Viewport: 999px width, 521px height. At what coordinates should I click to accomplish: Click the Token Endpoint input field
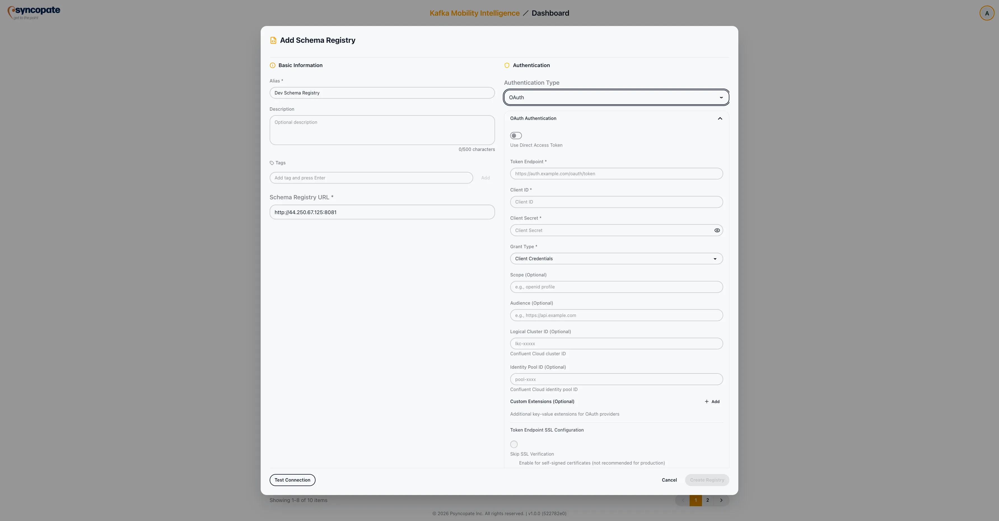pyautogui.click(x=616, y=173)
